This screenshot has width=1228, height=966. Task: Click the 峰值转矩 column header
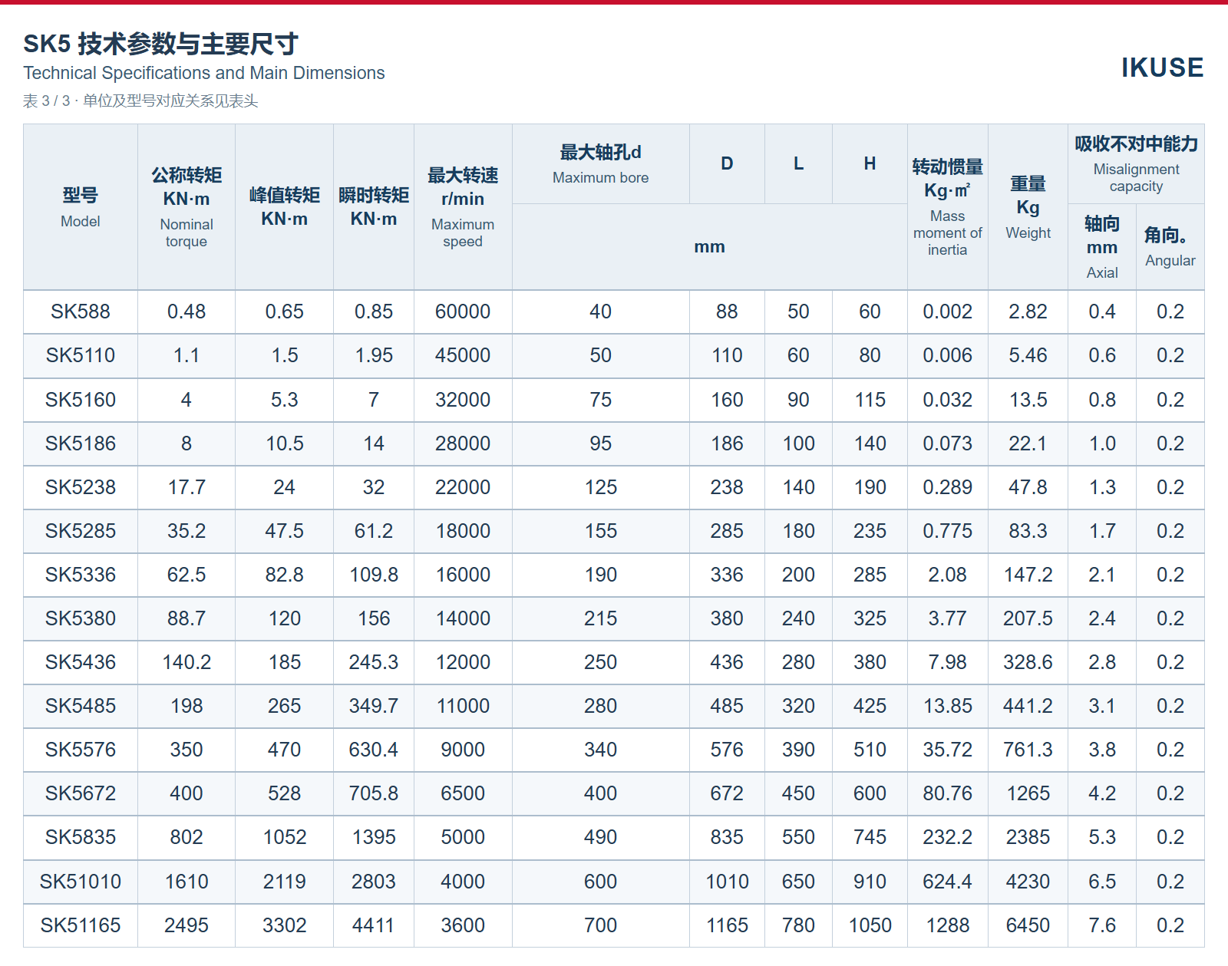click(x=285, y=207)
